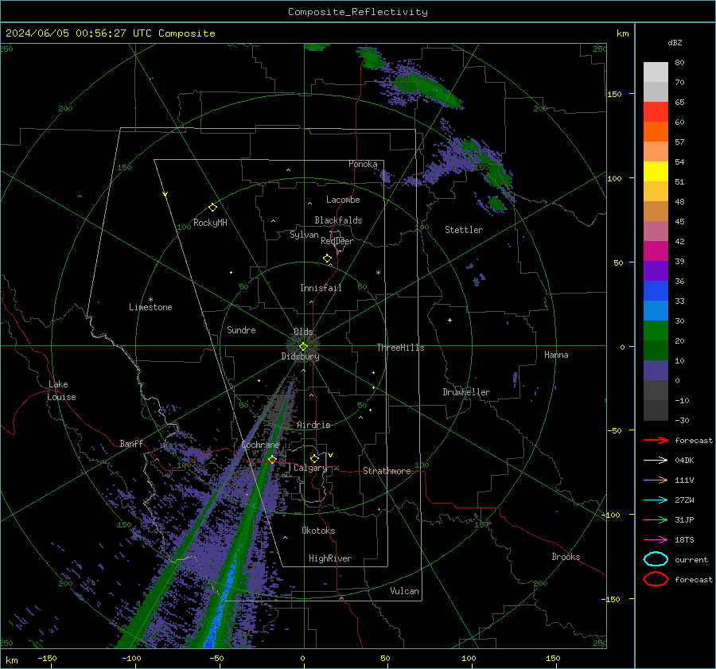Click the yellow diamond marker above Calgary
Viewport: 716px width, 669px height.
(314, 458)
